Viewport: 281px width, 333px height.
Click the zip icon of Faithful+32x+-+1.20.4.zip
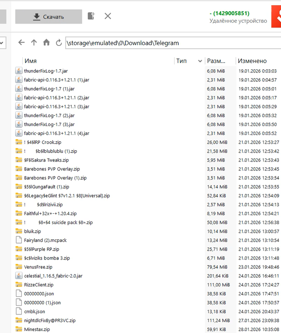(19, 213)
